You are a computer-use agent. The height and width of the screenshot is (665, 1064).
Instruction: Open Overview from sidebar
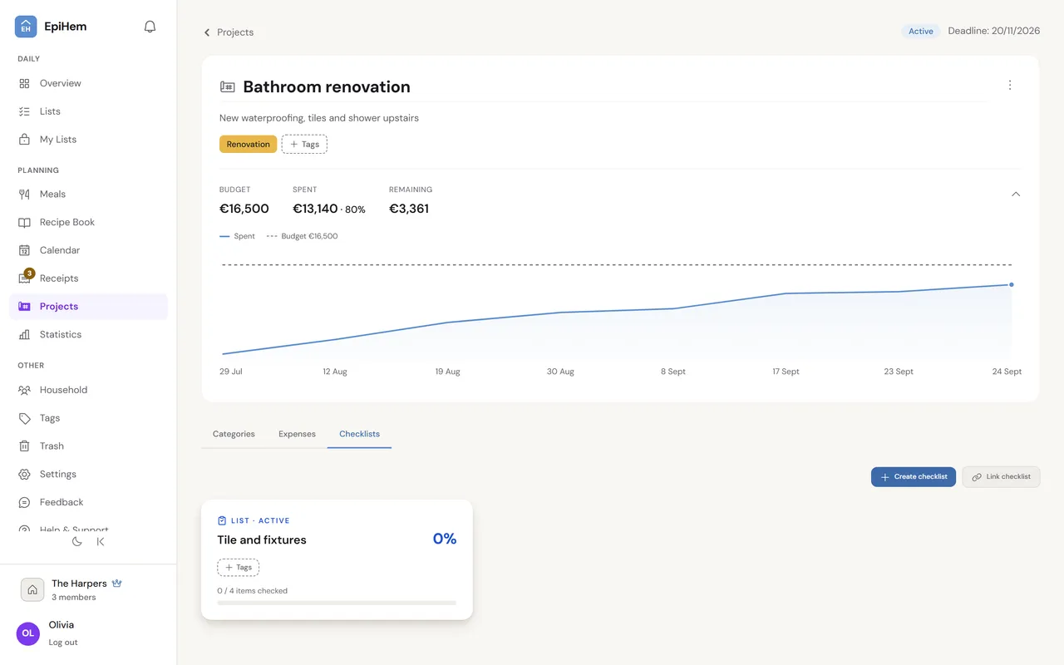pos(88,83)
